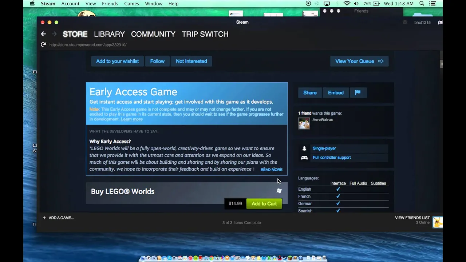Click the Embed button

[x=336, y=93]
